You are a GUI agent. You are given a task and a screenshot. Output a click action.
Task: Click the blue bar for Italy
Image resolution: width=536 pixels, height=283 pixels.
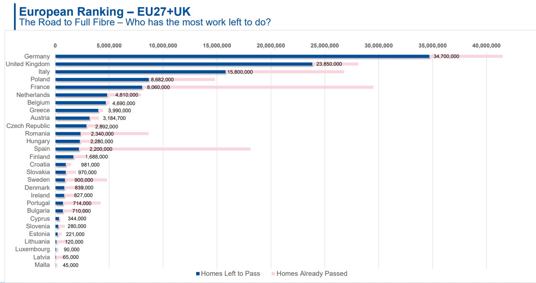click(x=140, y=72)
